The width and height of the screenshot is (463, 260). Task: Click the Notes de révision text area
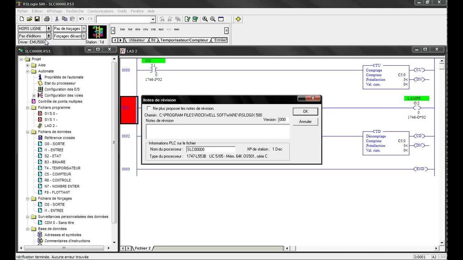click(x=218, y=131)
